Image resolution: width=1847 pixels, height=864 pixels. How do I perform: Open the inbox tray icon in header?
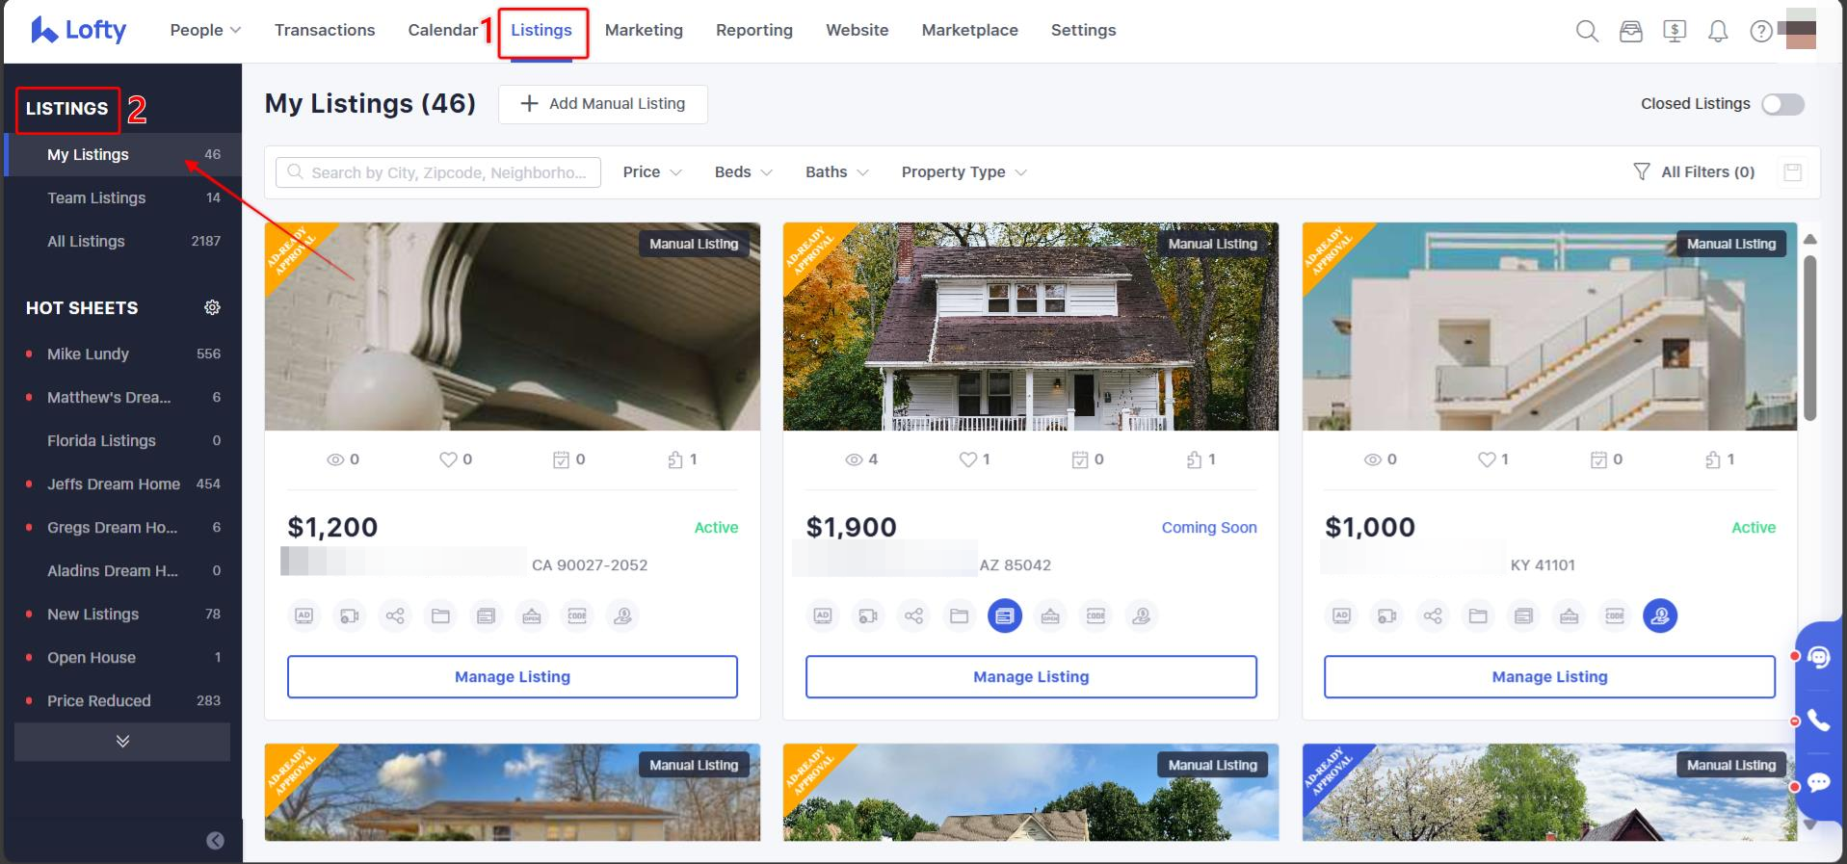(x=1630, y=32)
